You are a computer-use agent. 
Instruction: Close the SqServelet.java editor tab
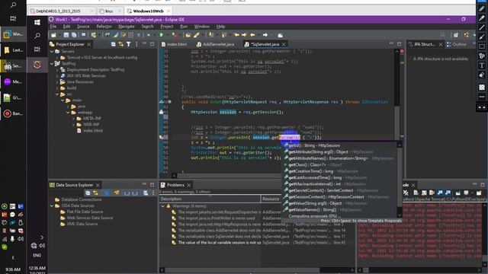click(x=284, y=44)
